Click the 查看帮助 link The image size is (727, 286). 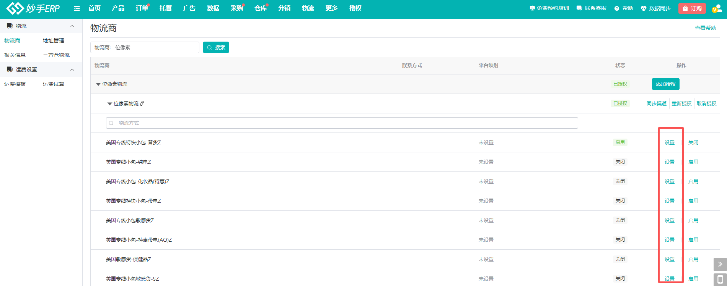click(705, 28)
